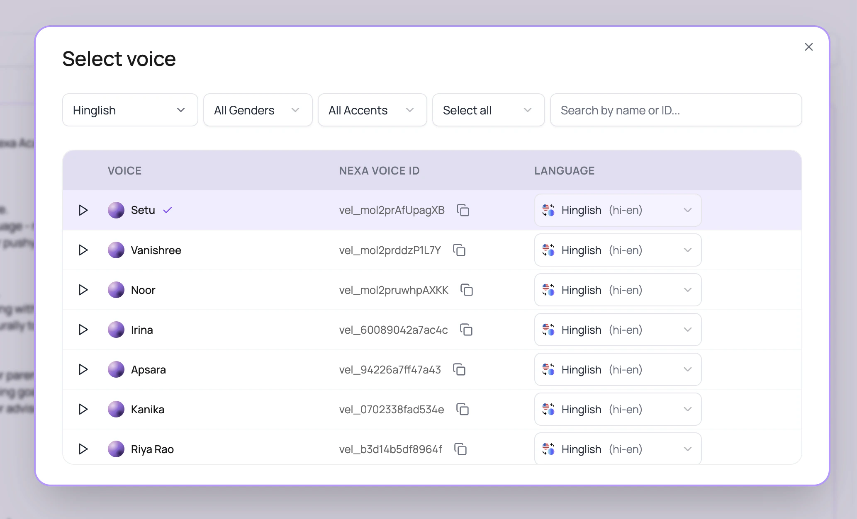Open the Select all dropdown
This screenshot has width=857, height=519.
click(x=489, y=110)
